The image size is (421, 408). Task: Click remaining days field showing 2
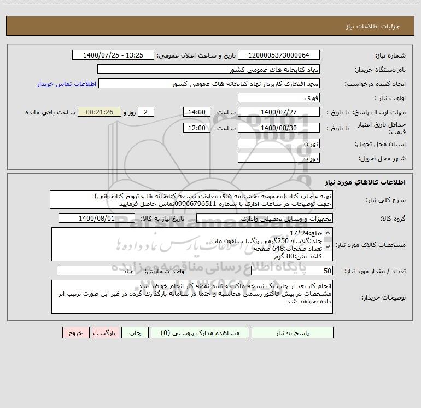tap(146, 112)
